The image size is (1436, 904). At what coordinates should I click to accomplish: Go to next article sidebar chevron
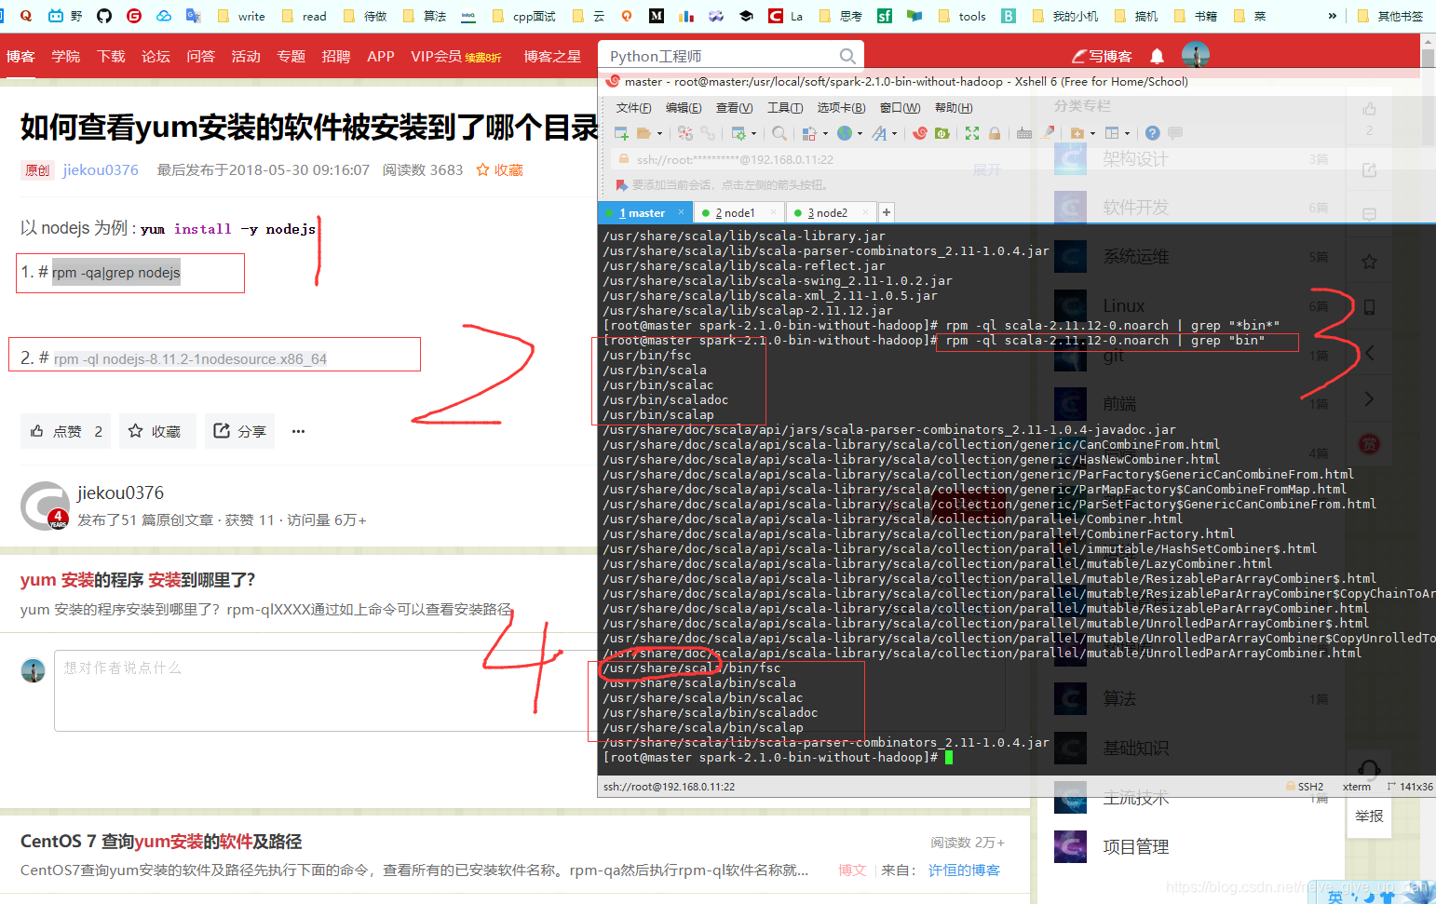[x=1369, y=398]
